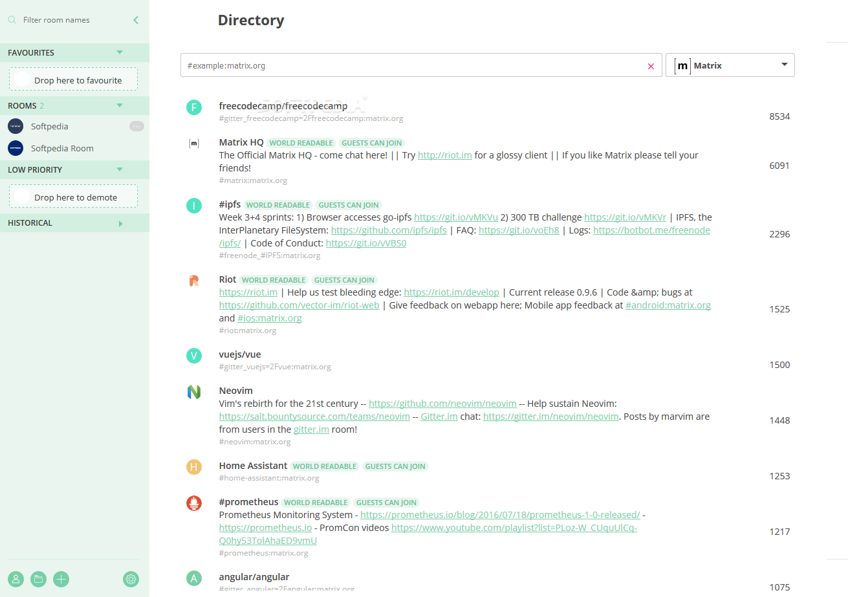Collapse the Rooms section arrow

coord(120,105)
